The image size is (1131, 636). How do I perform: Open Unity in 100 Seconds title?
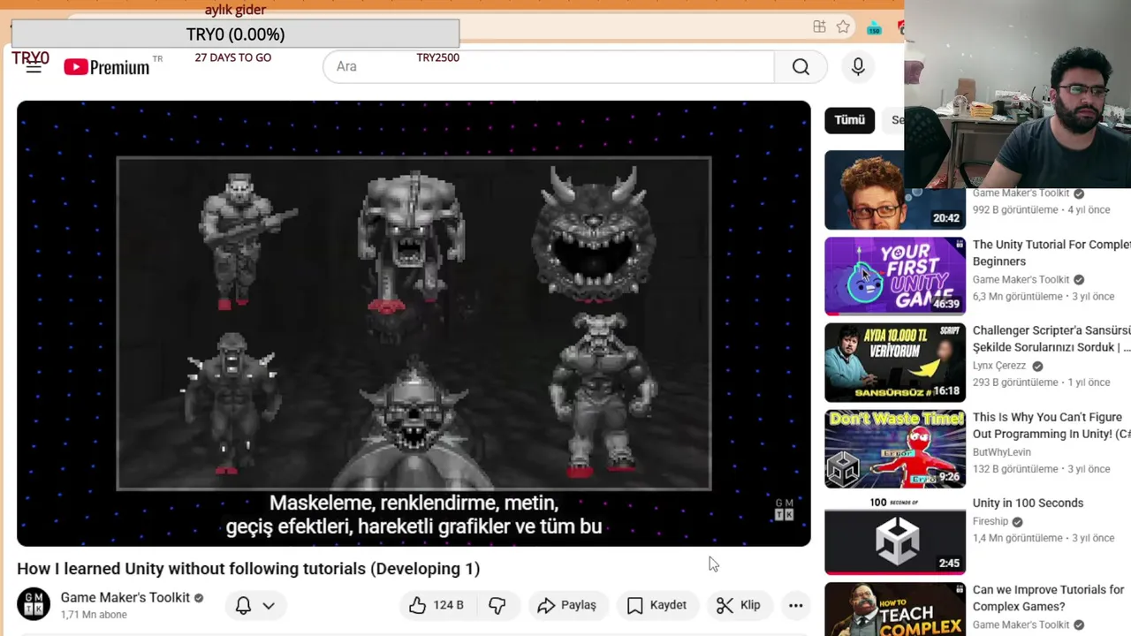[x=1028, y=503]
